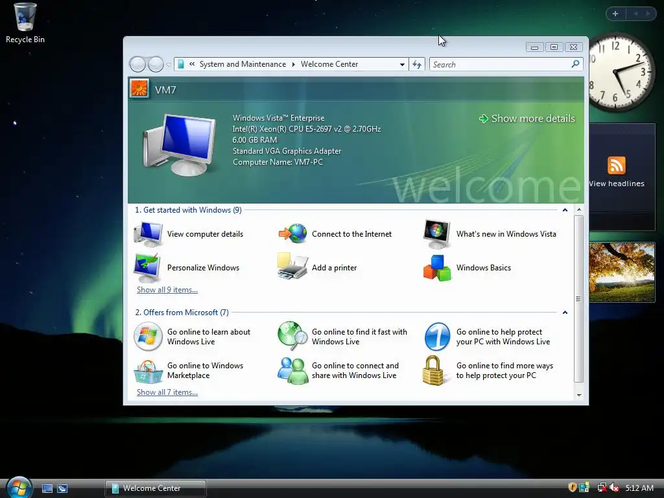Select Go online to learn about Windows Live
The width and height of the screenshot is (664, 498).
(192, 337)
